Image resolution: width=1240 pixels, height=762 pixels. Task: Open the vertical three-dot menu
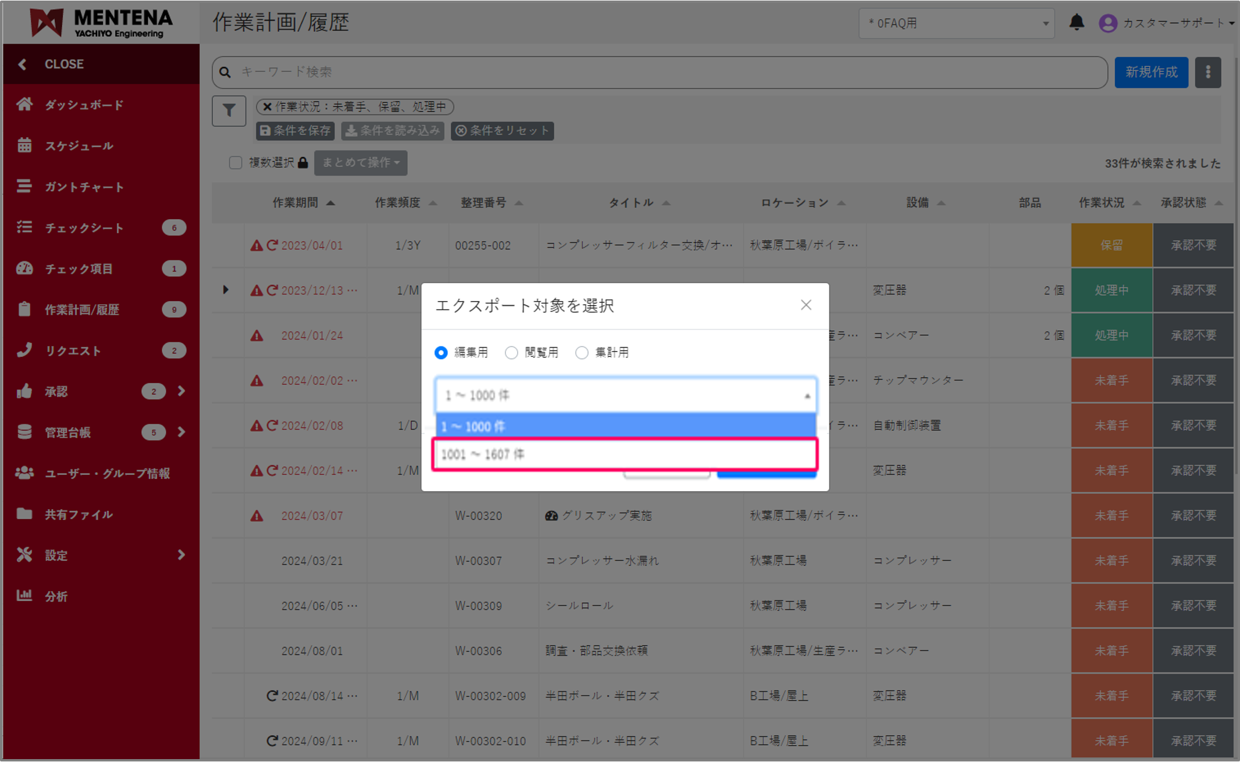pyautogui.click(x=1208, y=72)
